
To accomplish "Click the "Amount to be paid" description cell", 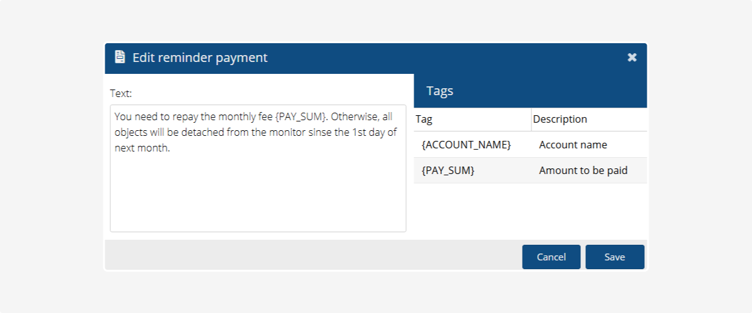I will [583, 170].
